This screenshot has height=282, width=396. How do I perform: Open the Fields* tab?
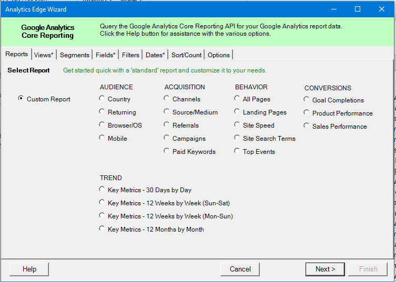(x=106, y=55)
